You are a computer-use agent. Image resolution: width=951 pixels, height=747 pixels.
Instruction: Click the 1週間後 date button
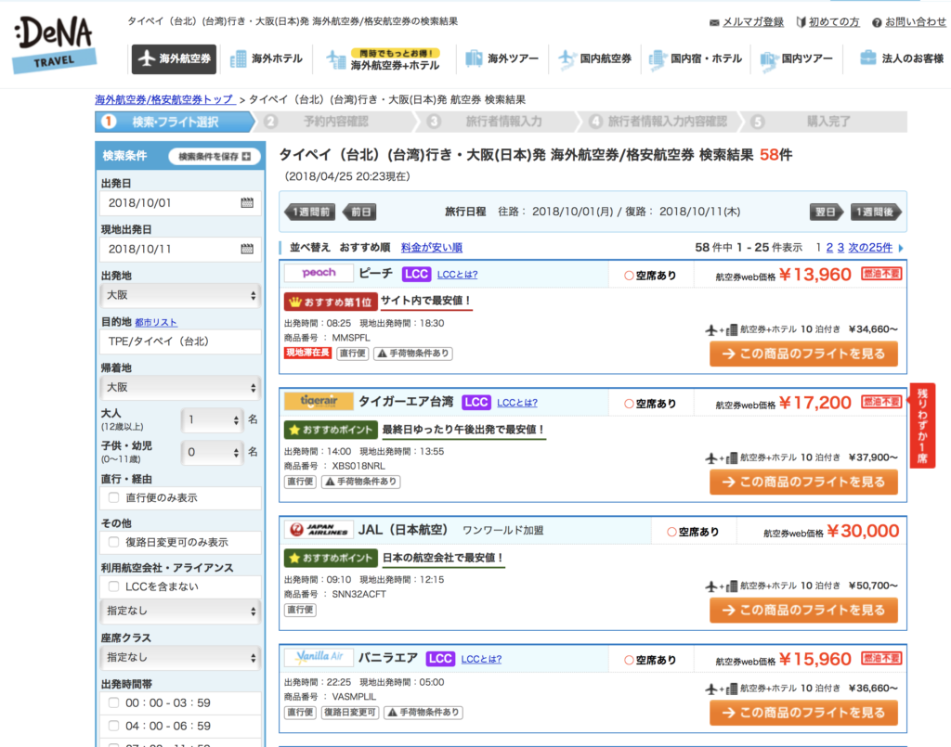tap(876, 213)
